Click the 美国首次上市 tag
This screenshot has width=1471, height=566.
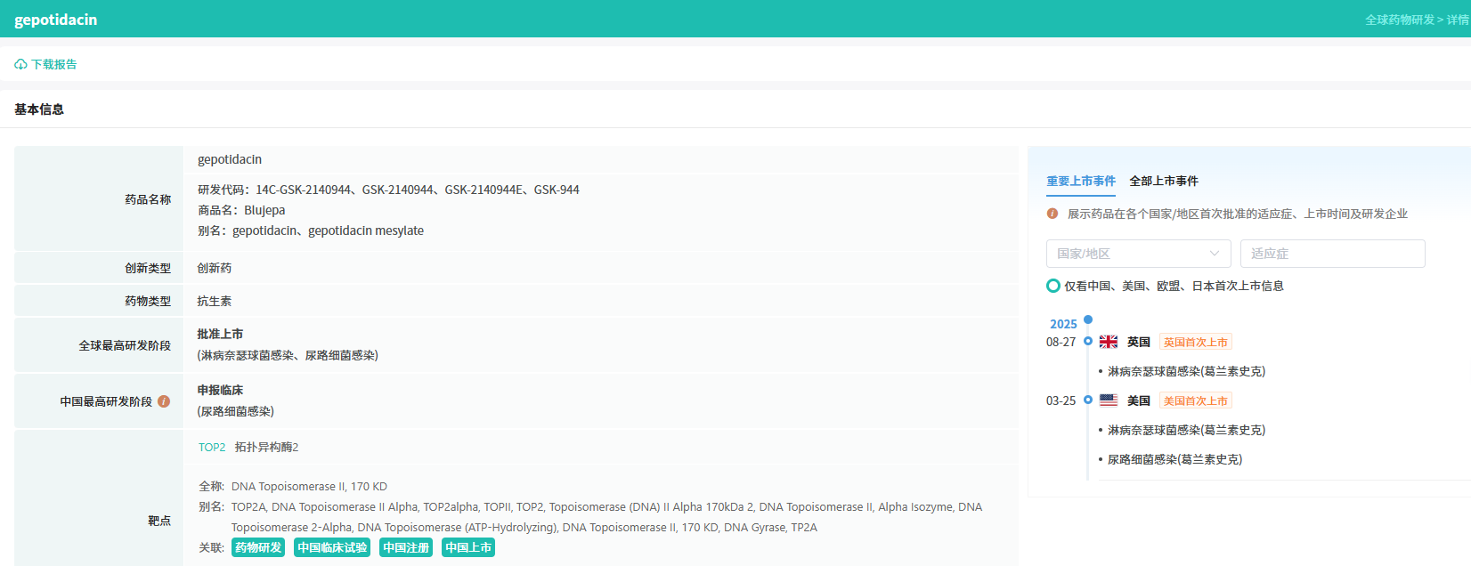click(x=1196, y=400)
